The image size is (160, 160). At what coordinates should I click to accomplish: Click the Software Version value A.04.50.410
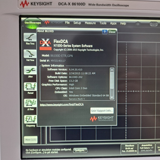(x=75, y=70)
